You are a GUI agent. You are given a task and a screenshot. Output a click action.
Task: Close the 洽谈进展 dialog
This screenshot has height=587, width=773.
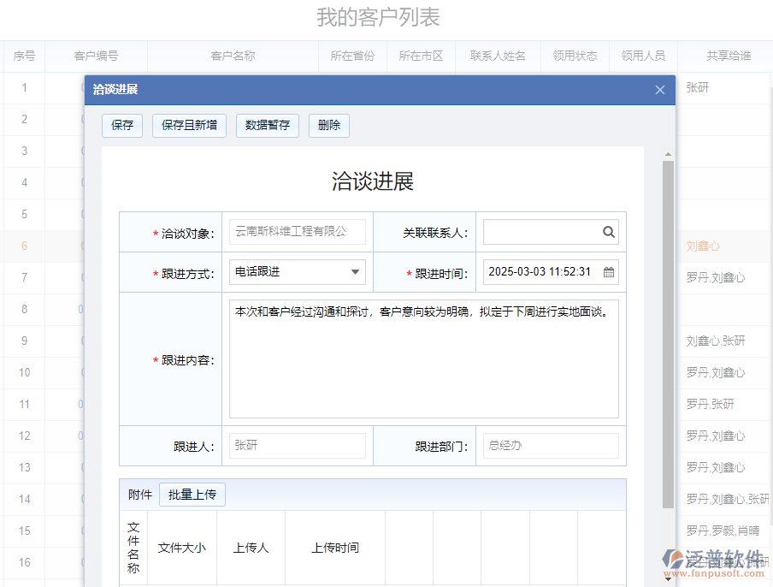(x=659, y=90)
